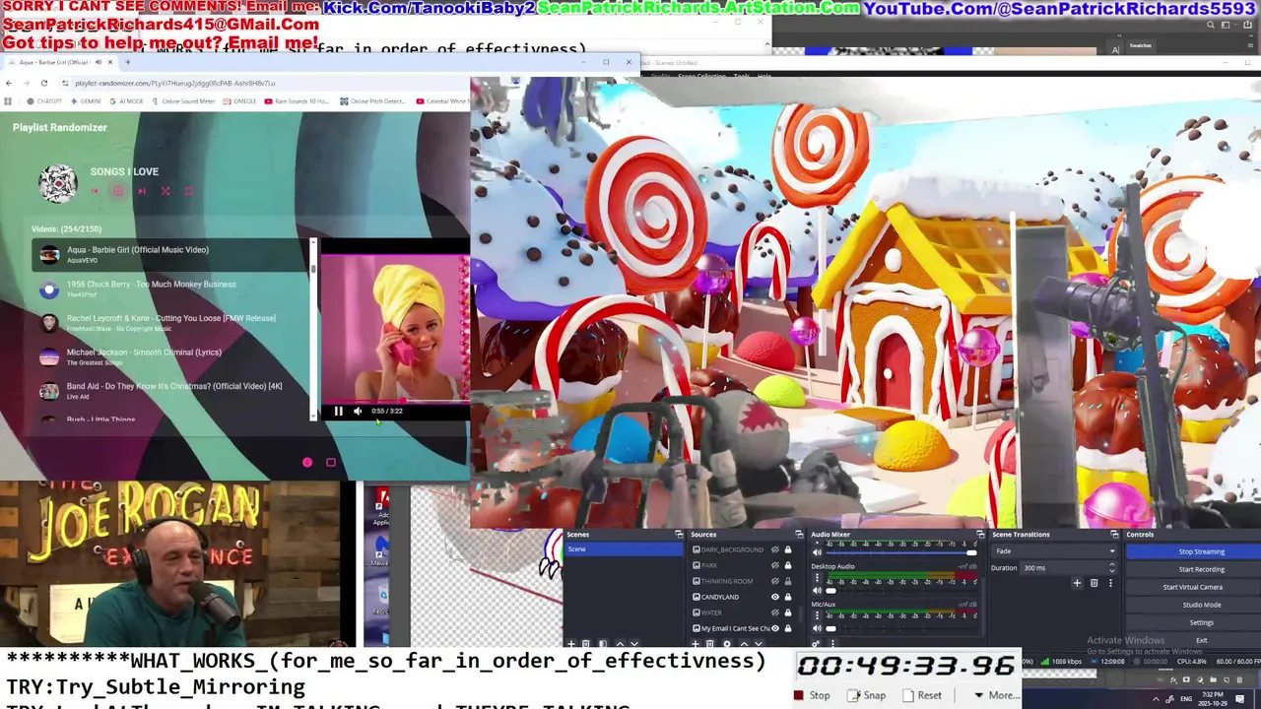Click the Barbie Girl video thumbnail

pyautogui.click(x=395, y=328)
